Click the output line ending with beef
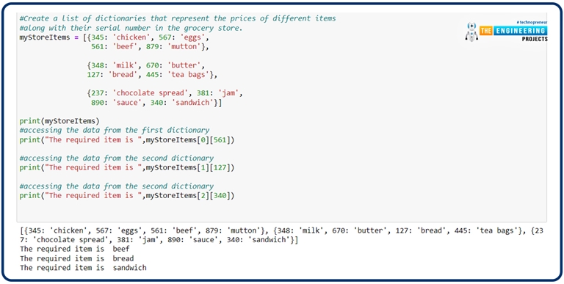This screenshot has width=564, height=284. coord(75,249)
